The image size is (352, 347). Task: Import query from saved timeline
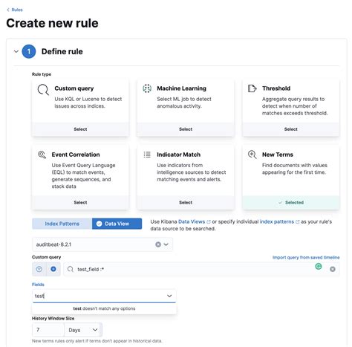[306, 257]
